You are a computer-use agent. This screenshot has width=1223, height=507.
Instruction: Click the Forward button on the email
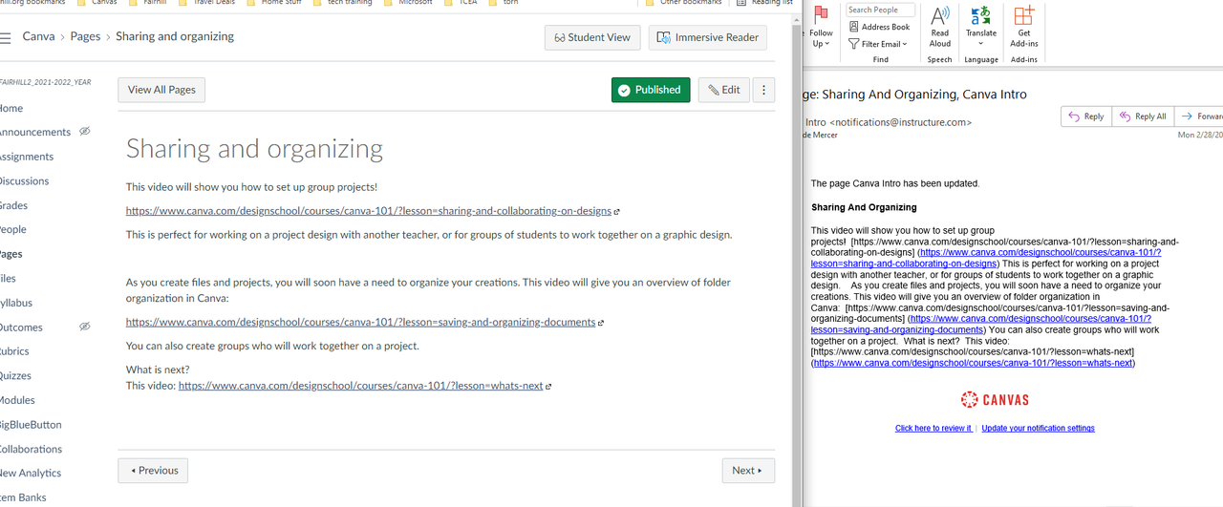click(x=1200, y=116)
